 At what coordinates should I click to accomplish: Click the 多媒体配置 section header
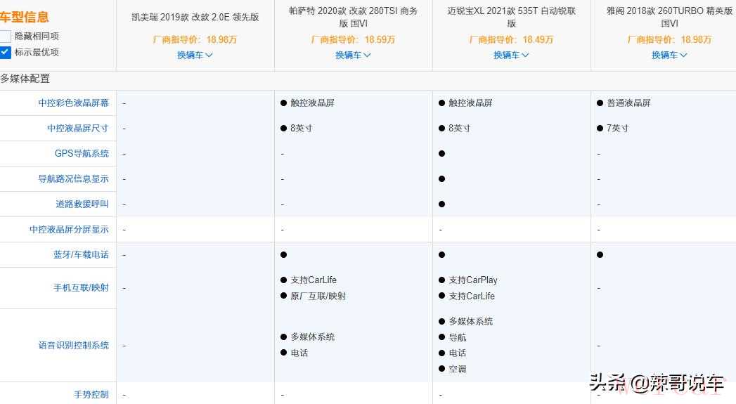[25, 79]
